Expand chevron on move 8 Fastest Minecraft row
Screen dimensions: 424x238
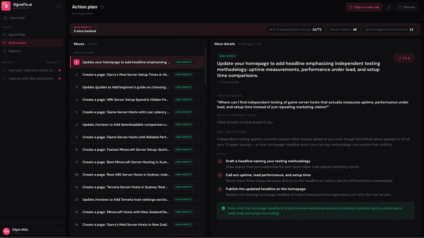(199, 149)
